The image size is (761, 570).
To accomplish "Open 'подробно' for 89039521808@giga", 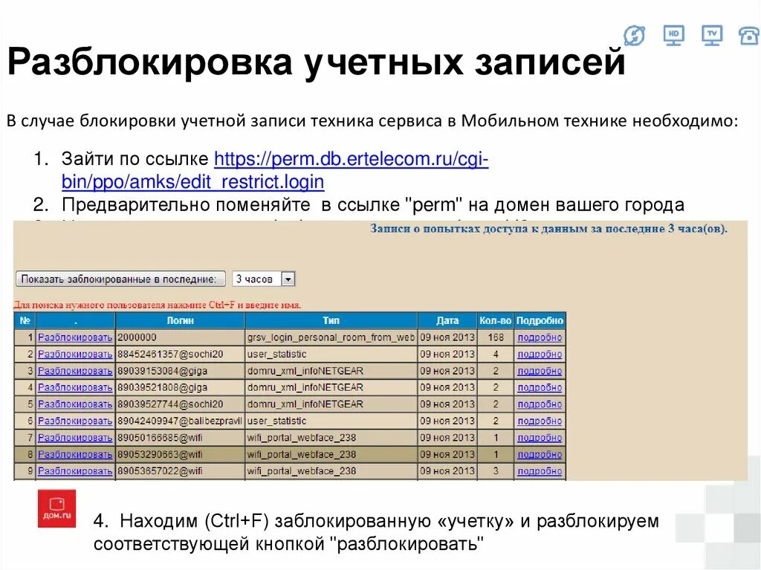I will 540,387.
